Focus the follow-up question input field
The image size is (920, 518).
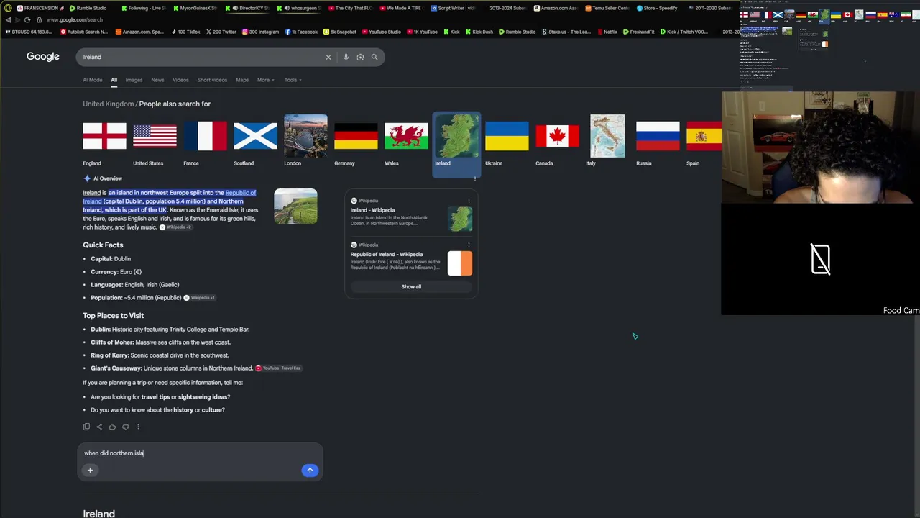pyautogui.click(x=200, y=453)
